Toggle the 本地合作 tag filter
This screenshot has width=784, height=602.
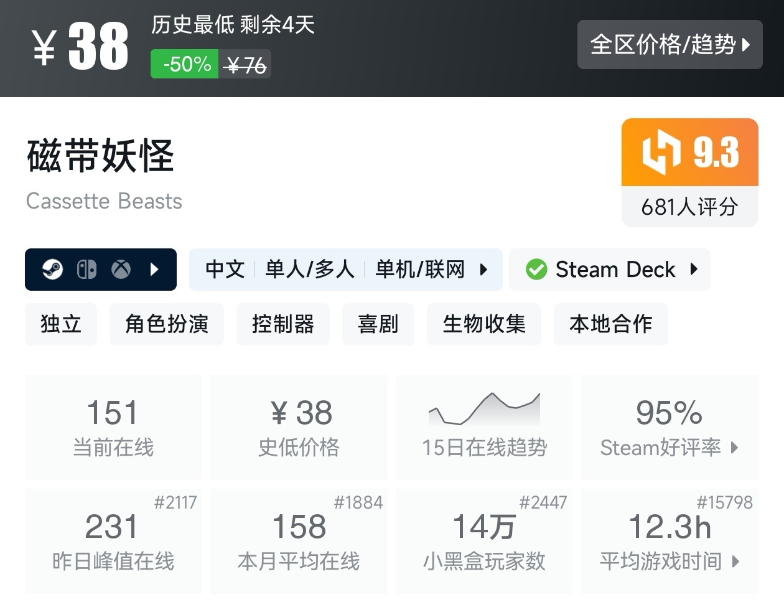[610, 324]
